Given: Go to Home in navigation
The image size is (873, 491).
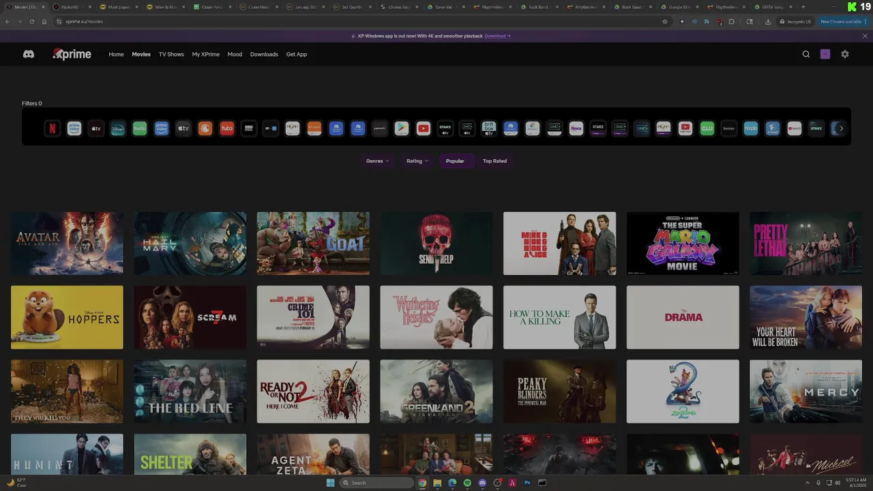Looking at the screenshot, I should coord(116,54).
